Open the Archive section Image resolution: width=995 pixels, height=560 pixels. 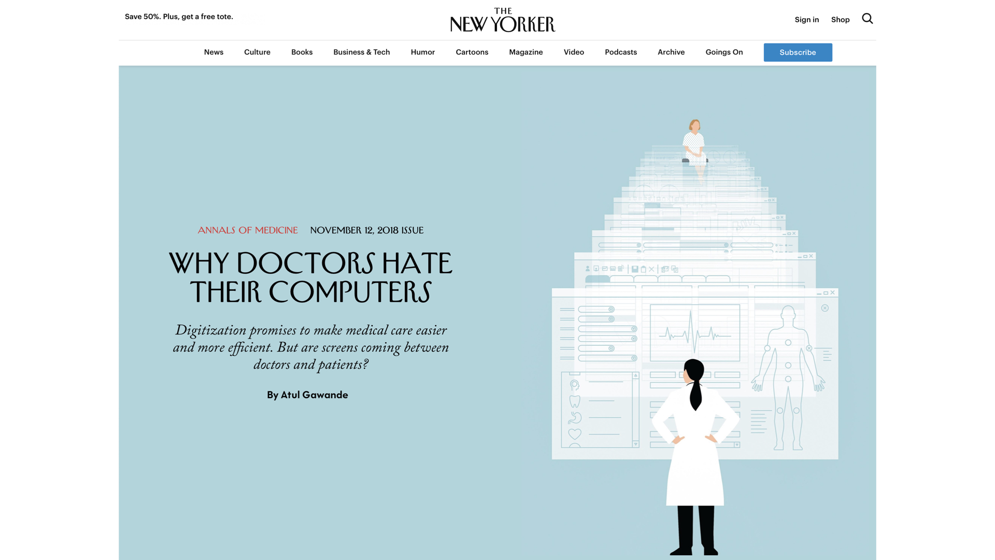click(671, 52)
